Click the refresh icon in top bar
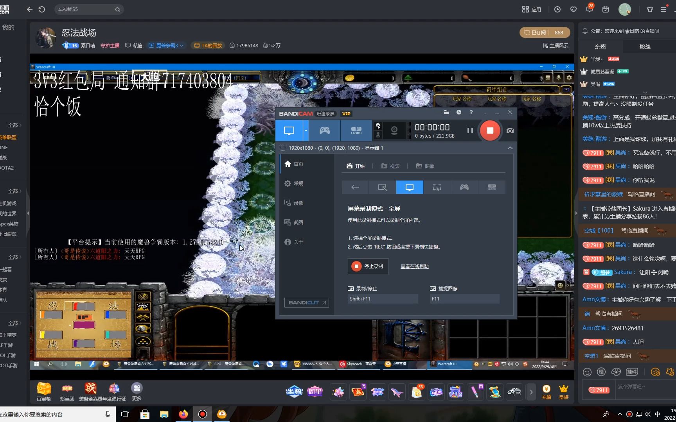Viewport: 676px width, 422px height. (42, 9)
